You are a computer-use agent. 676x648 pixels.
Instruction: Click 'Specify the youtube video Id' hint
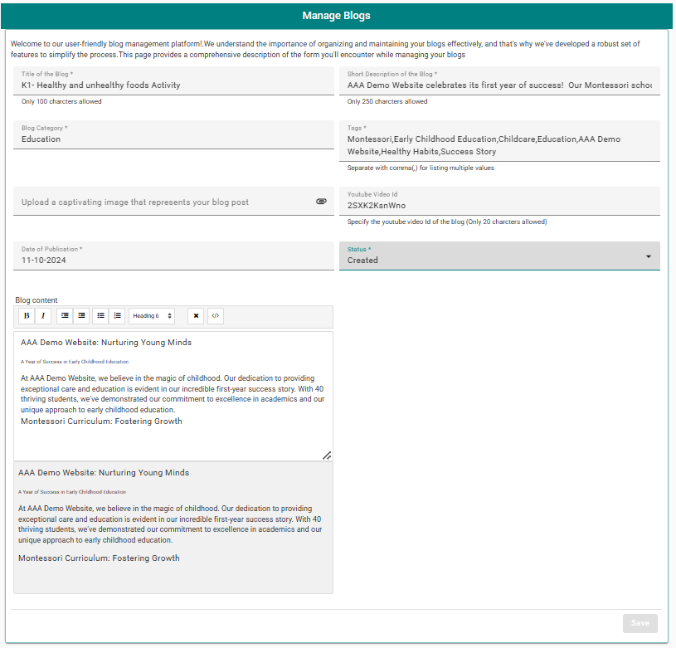(447, 222)
